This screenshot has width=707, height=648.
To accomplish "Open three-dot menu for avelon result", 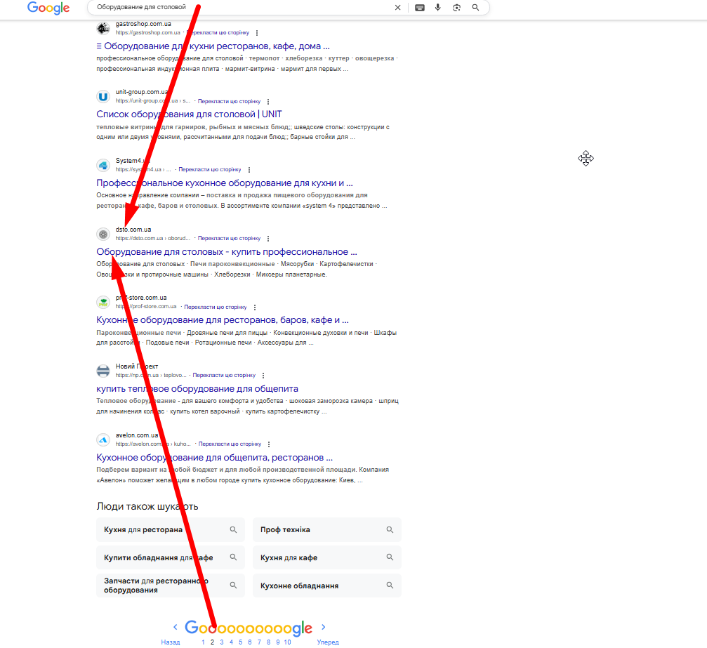I will pos(269,444).
